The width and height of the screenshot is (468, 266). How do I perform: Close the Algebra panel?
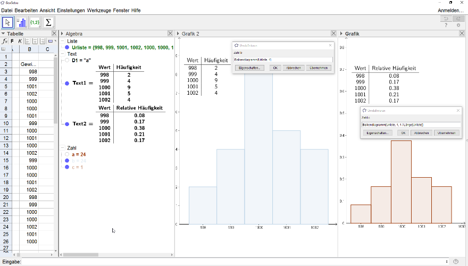pos(170,34)
